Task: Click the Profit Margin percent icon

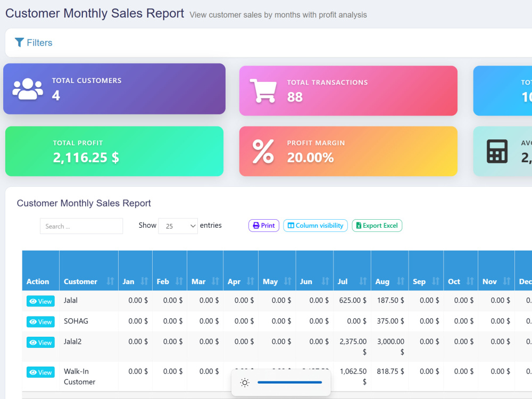Action: coord(263,151)
